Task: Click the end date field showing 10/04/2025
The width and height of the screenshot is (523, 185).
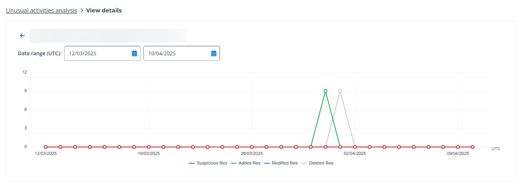Action: coord(176,53)
